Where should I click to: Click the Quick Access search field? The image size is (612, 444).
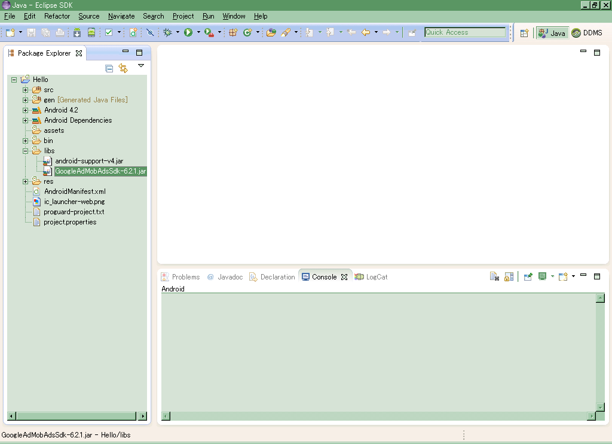tap(465, 32)
